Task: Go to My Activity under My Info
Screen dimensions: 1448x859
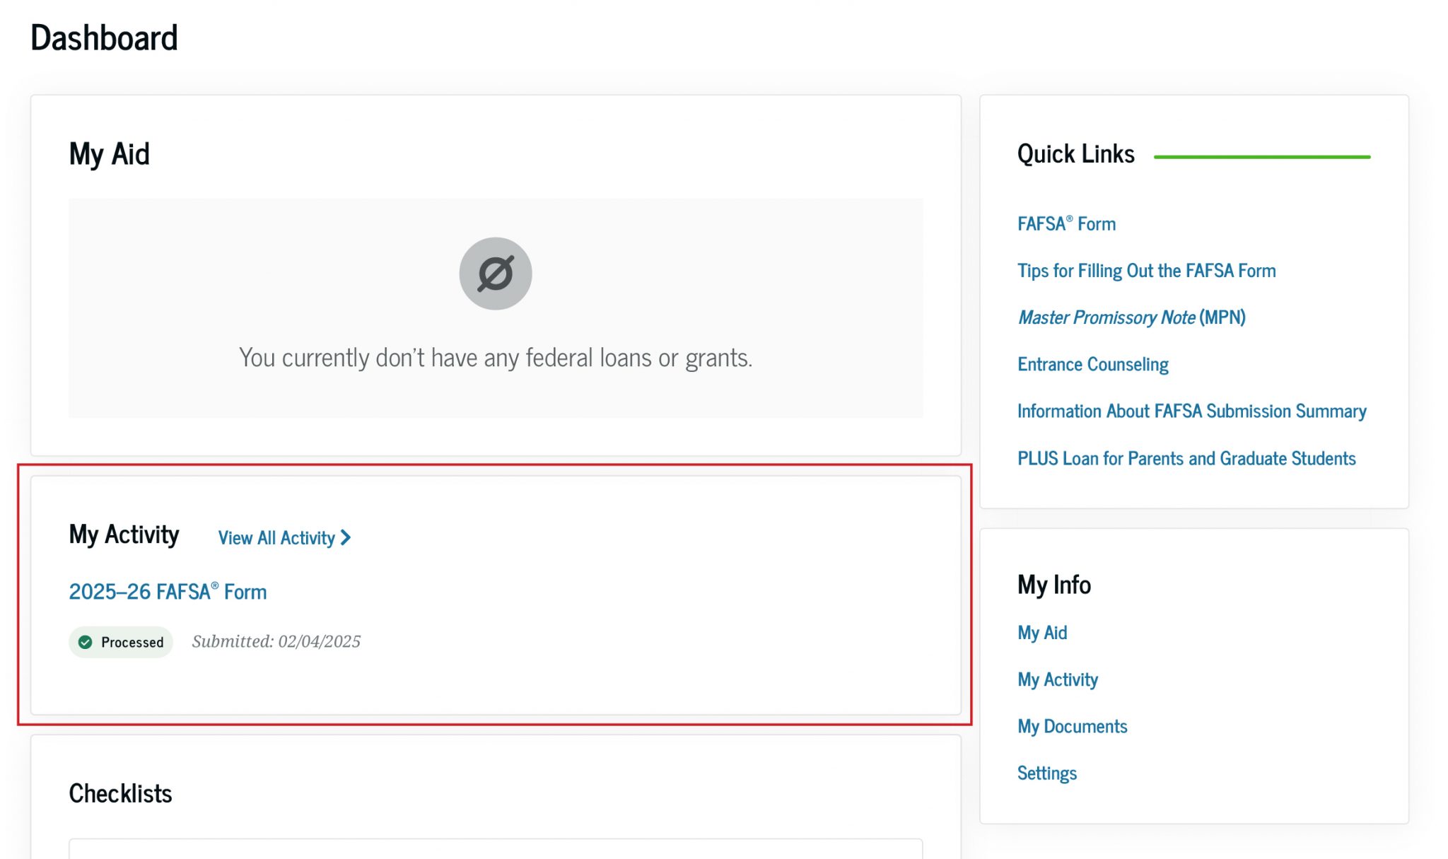Action: click(1058, 680)
